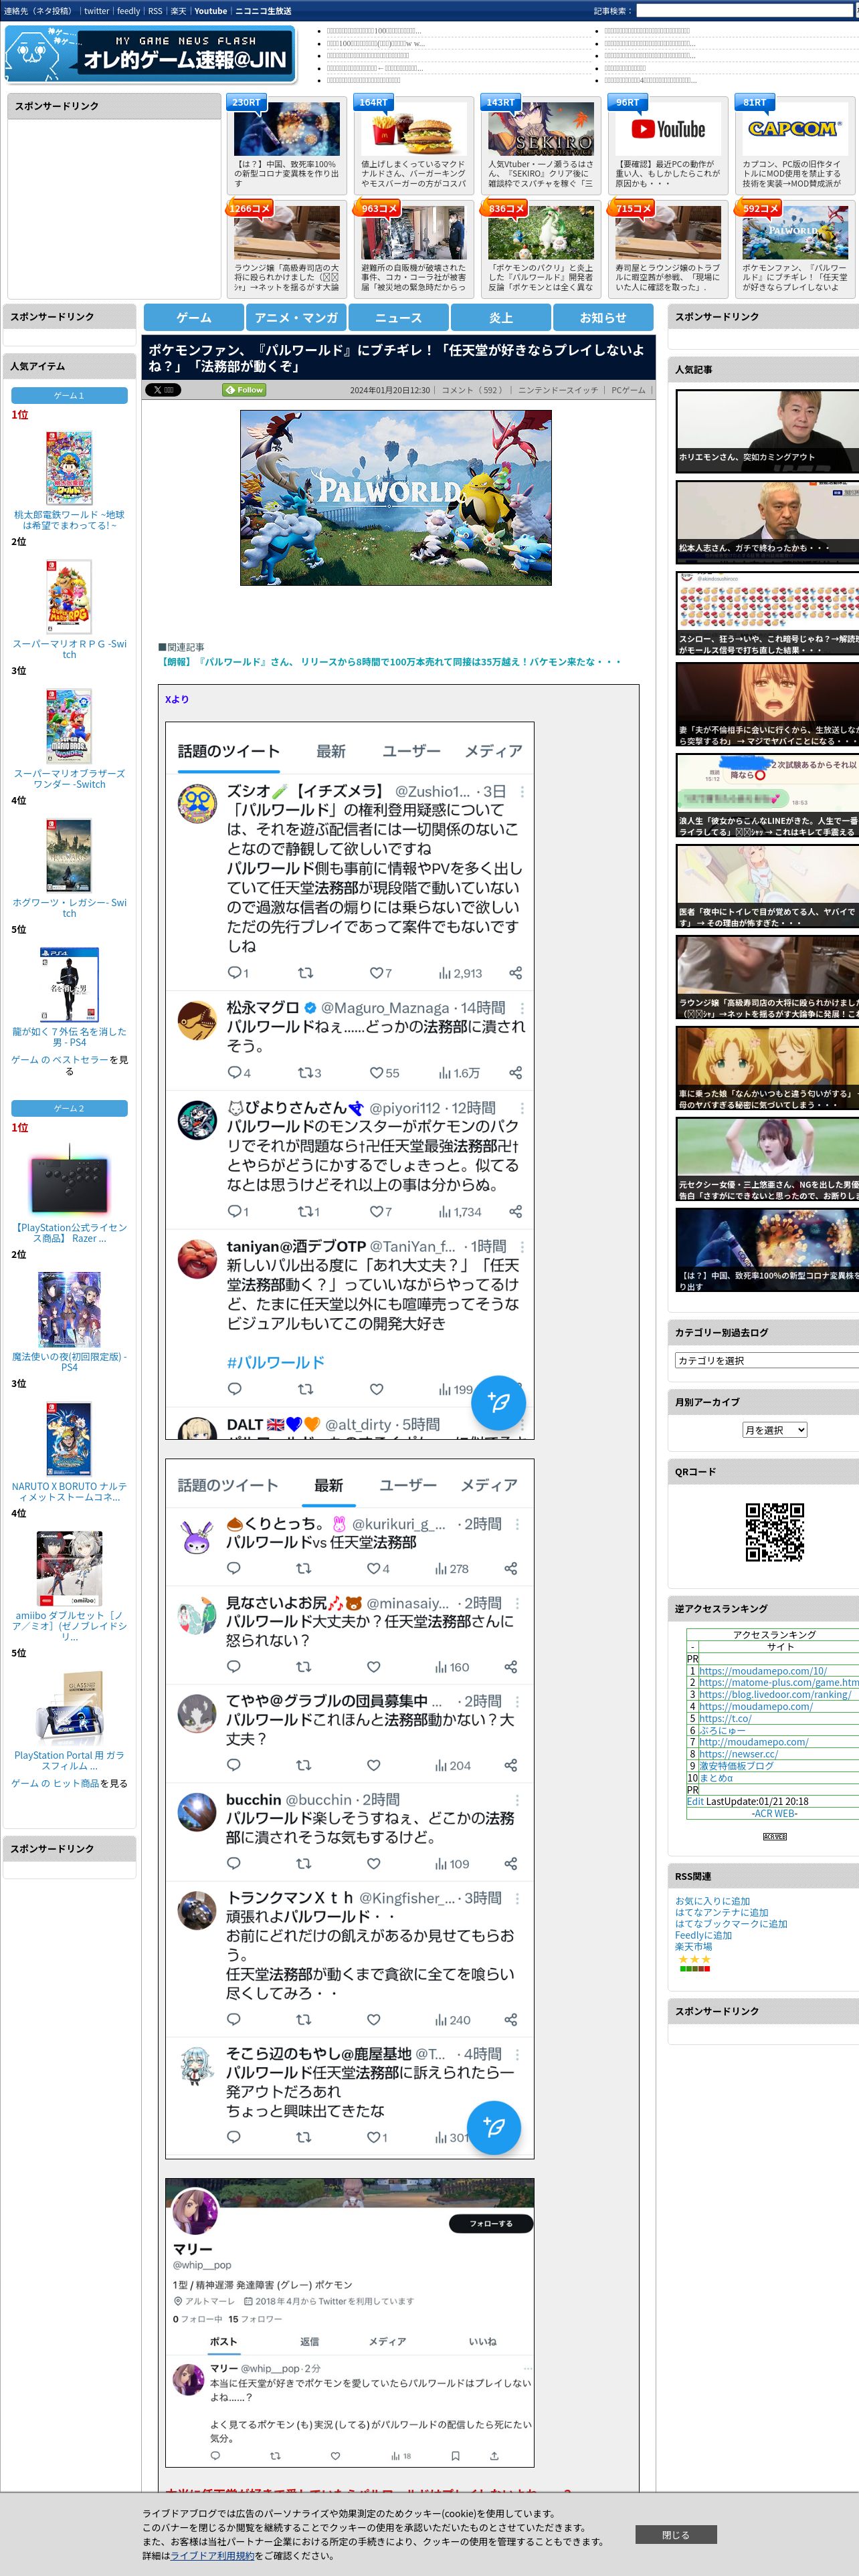Select the 話題のツイート tab in first embed
This screenshot has height=2576, width=859.
[229, 751]
